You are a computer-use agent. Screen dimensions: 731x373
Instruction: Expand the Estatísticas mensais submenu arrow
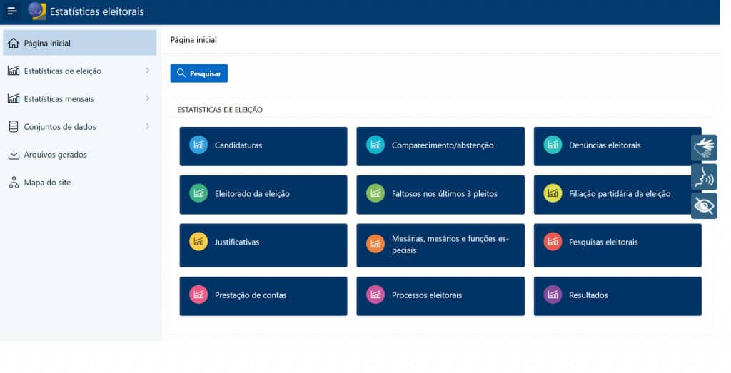[147, 98]
